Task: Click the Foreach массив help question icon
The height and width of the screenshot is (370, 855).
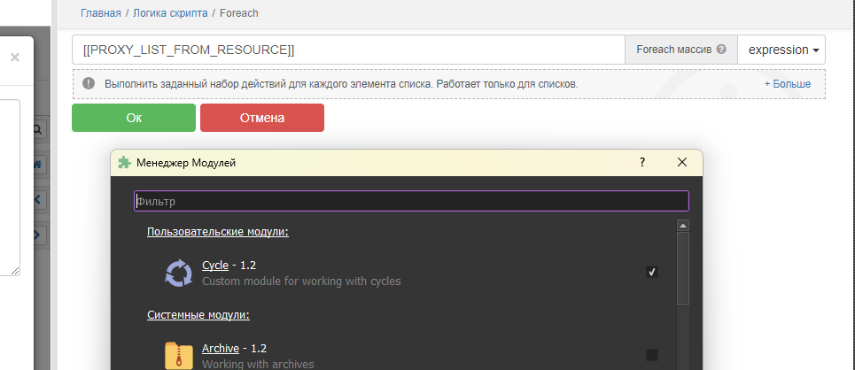Action: pos(721,50)
